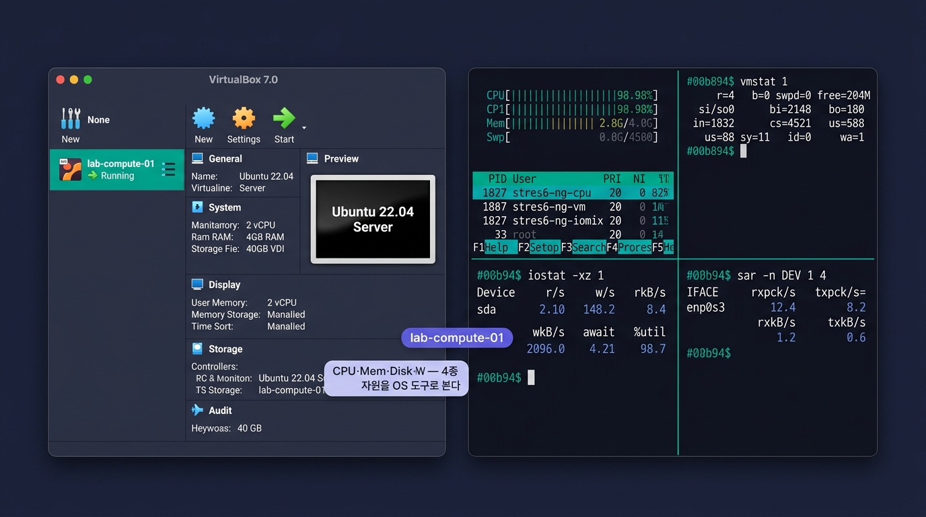Open the Ubuntu 22.04 Server preview thumbnail

(373, 219)
